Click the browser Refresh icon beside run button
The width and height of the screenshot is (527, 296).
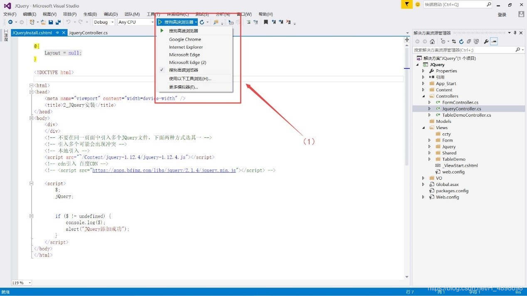pyautogui.click(x=202, y=22)
